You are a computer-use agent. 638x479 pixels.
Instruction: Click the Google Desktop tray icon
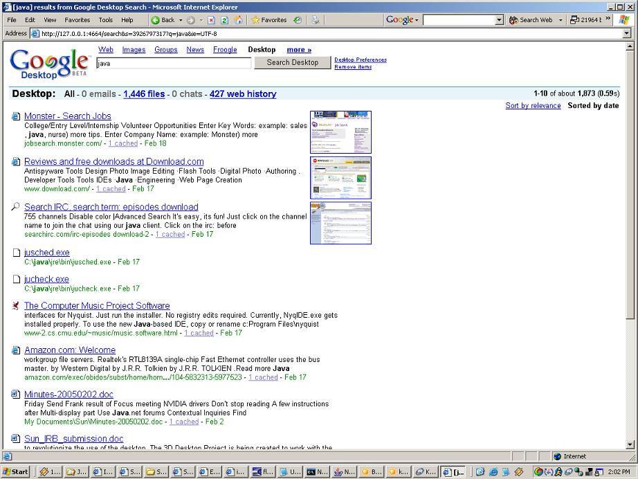pos(539,471)
